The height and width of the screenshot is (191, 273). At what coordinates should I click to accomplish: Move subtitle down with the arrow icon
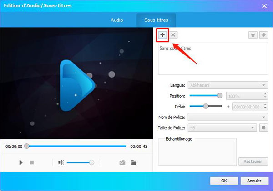coord(263,35)
